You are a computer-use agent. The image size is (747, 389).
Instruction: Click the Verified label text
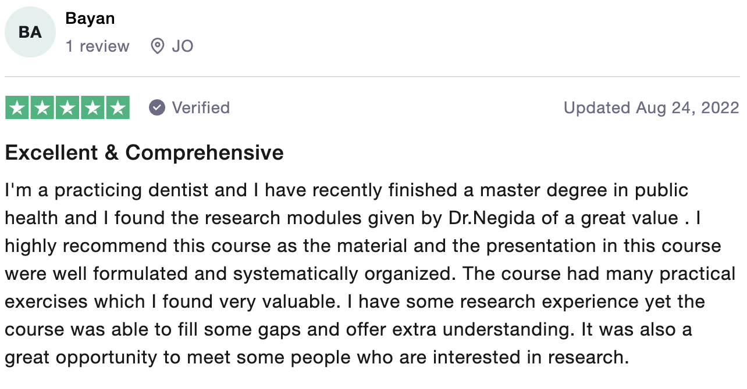pyautogui.click(x=201, y=108)
